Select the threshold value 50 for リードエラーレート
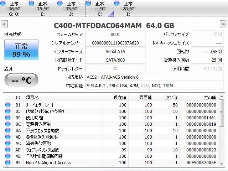The width and height of the screenshot is (228, 171). [x=175, y=105]
